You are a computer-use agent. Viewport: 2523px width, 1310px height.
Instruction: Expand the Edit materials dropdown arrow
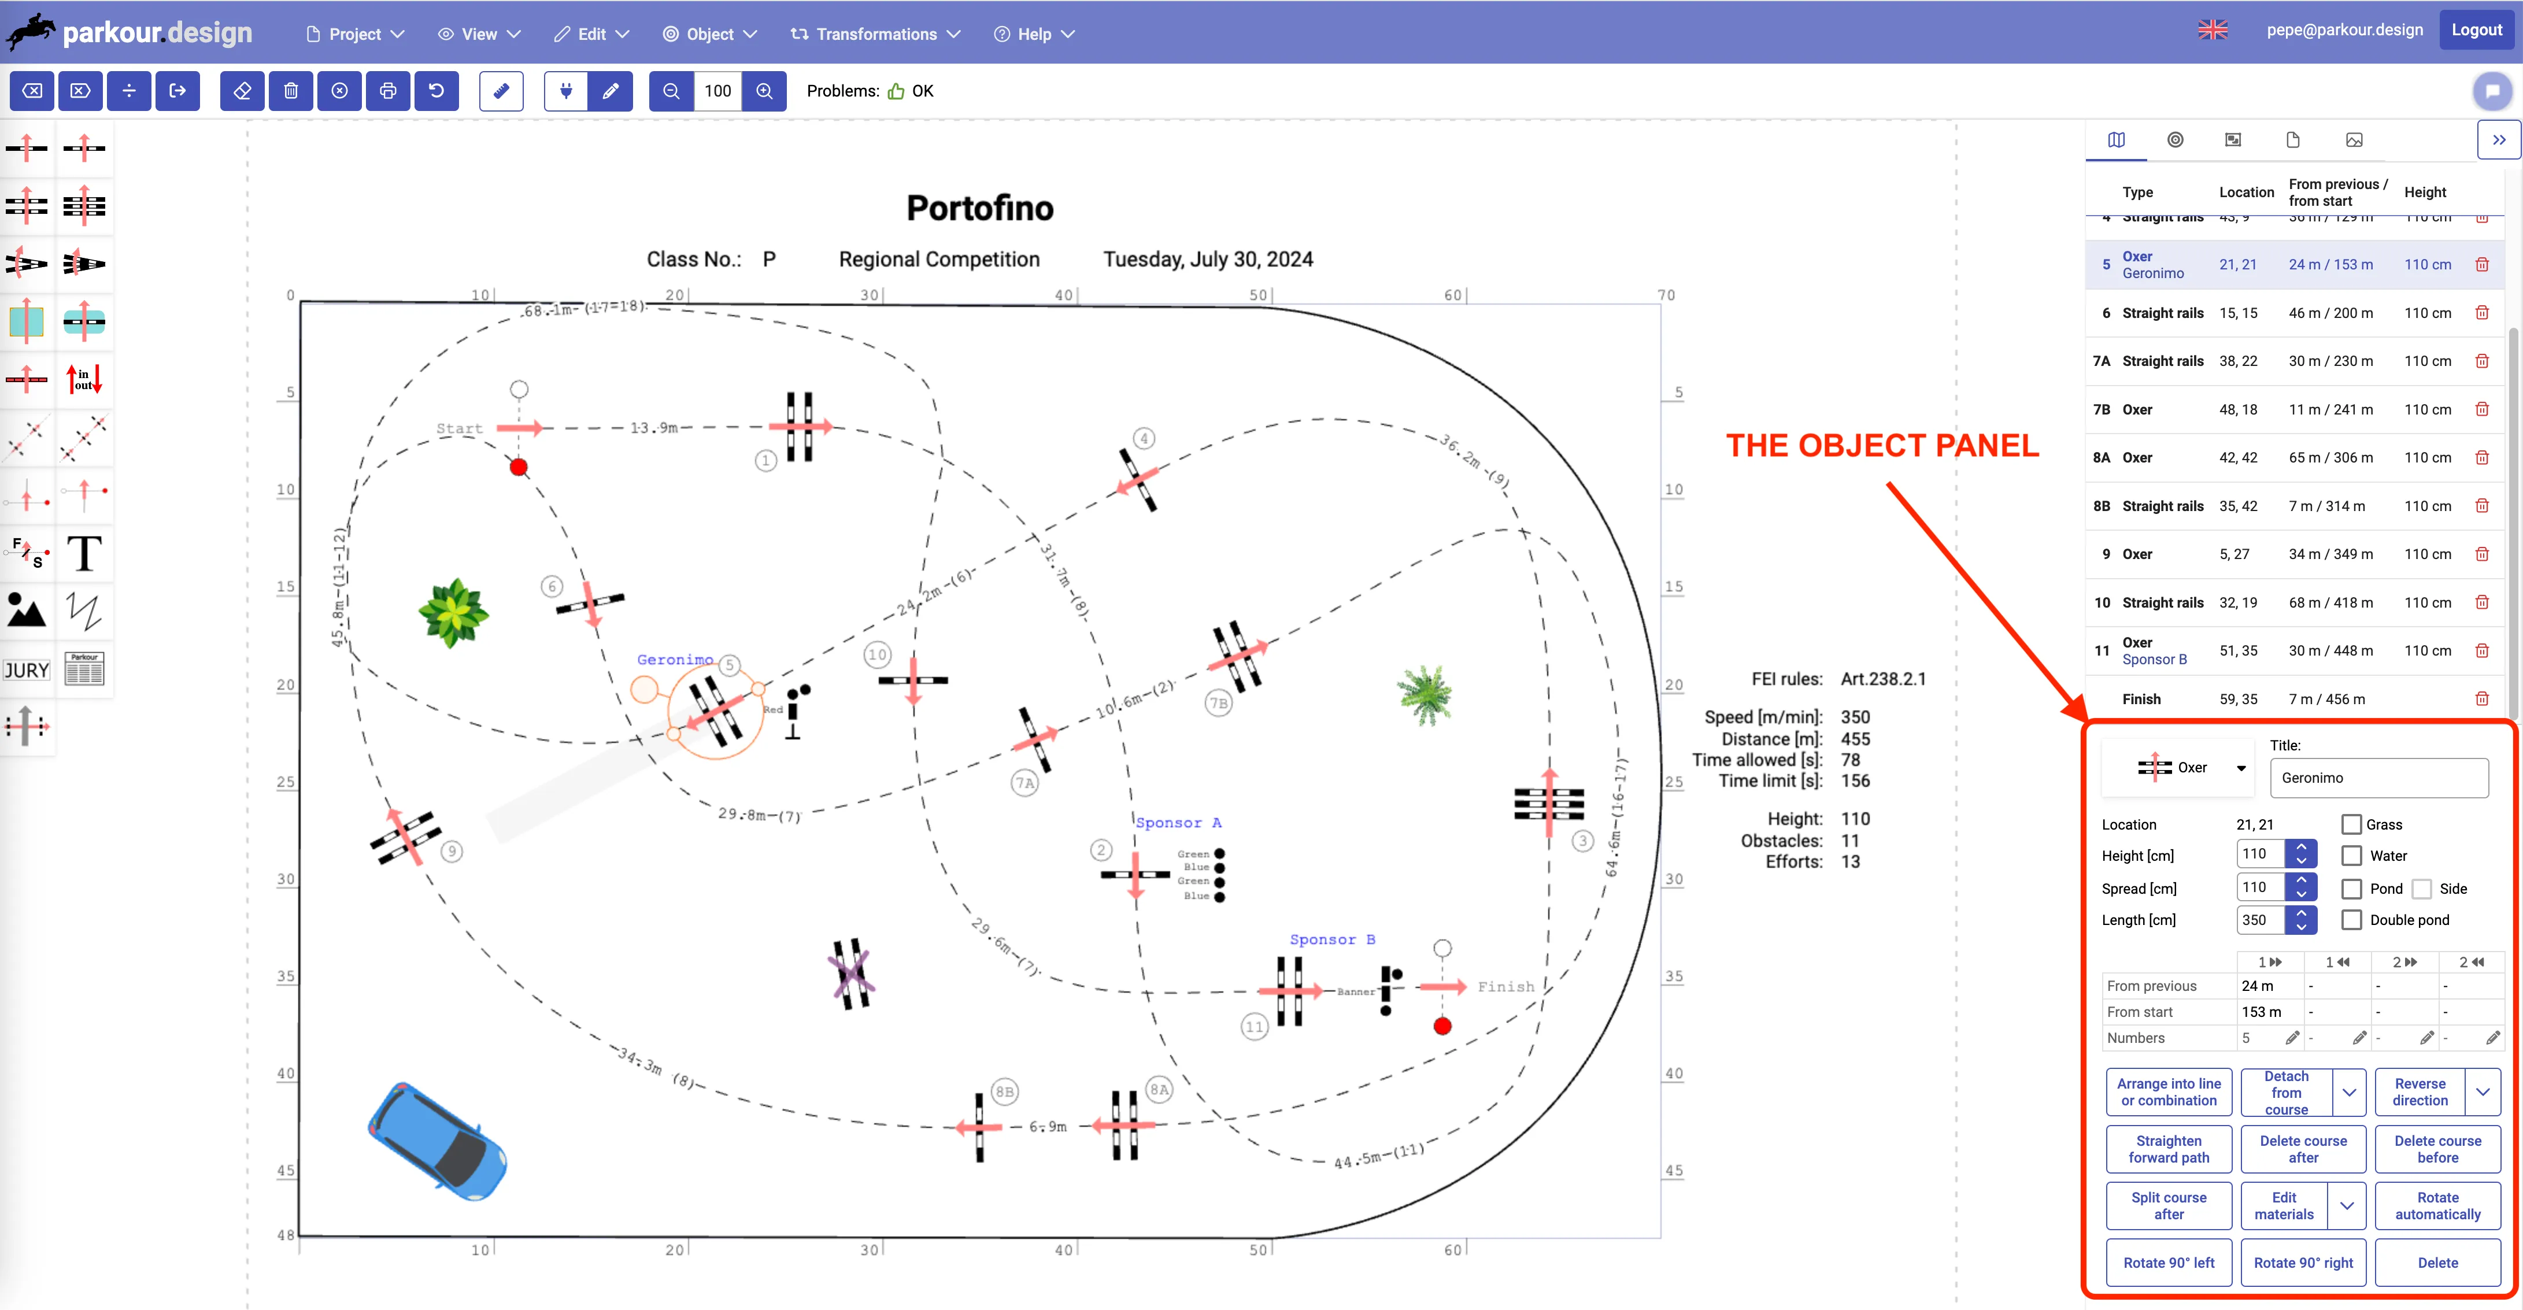2347,1205
